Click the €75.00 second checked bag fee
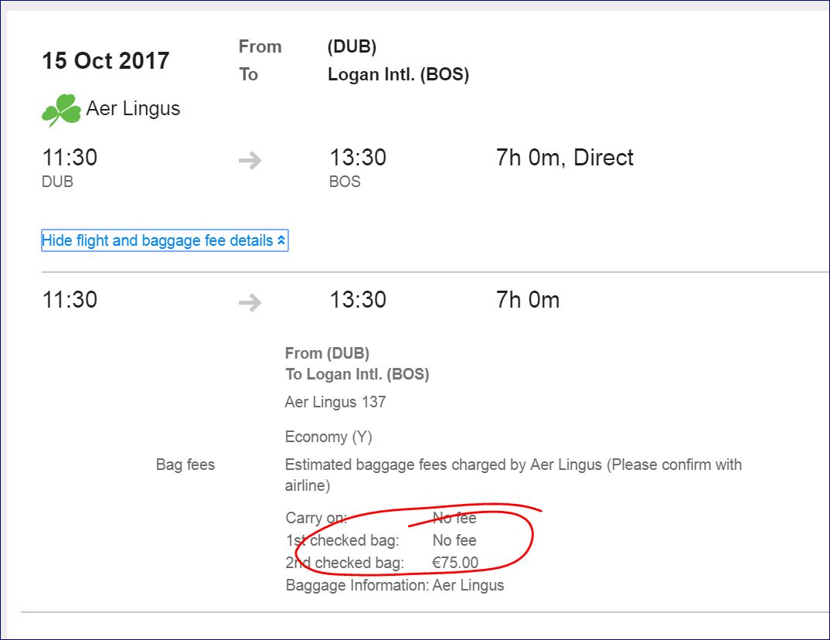 click(455, 563)
